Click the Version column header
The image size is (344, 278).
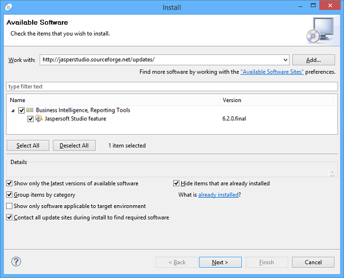point(275,100)
